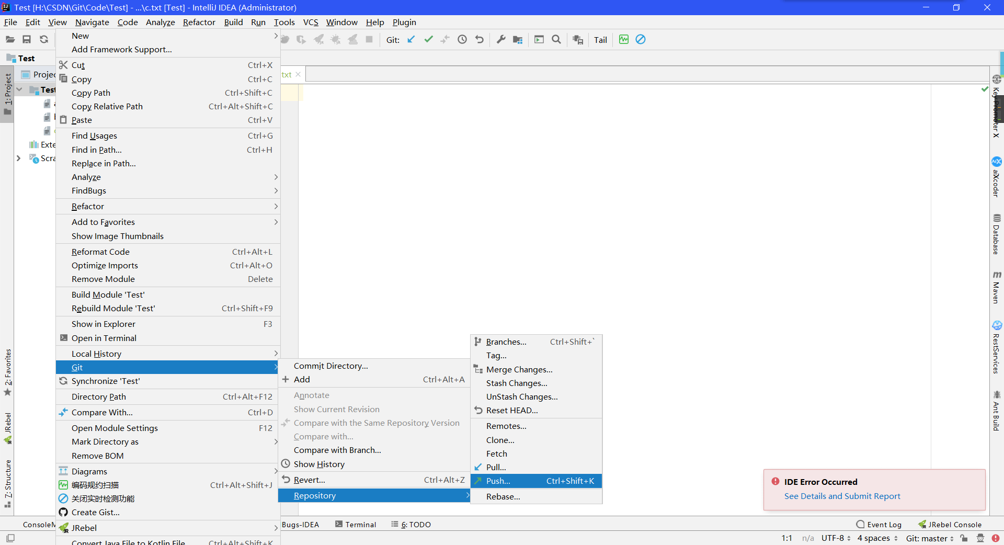
Task: Choose Reset HEAD... menu entry
Action: click(536, 410)
